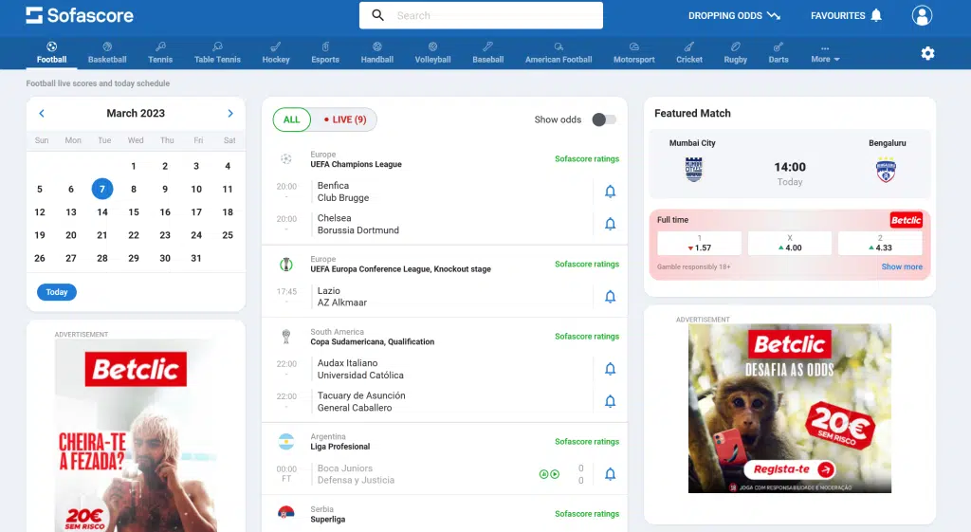Open the Handball sport tab
The width and height of the screenshot is (971, 532).
point(377,53)
